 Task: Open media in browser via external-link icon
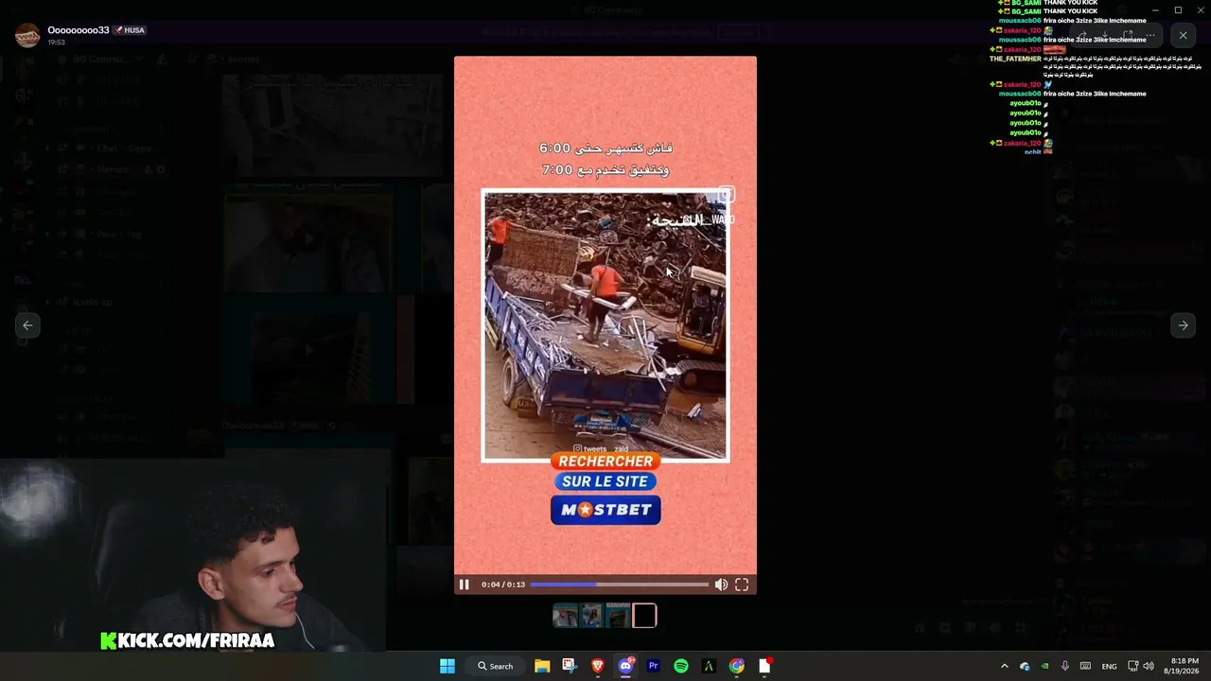pos(1127,36)
